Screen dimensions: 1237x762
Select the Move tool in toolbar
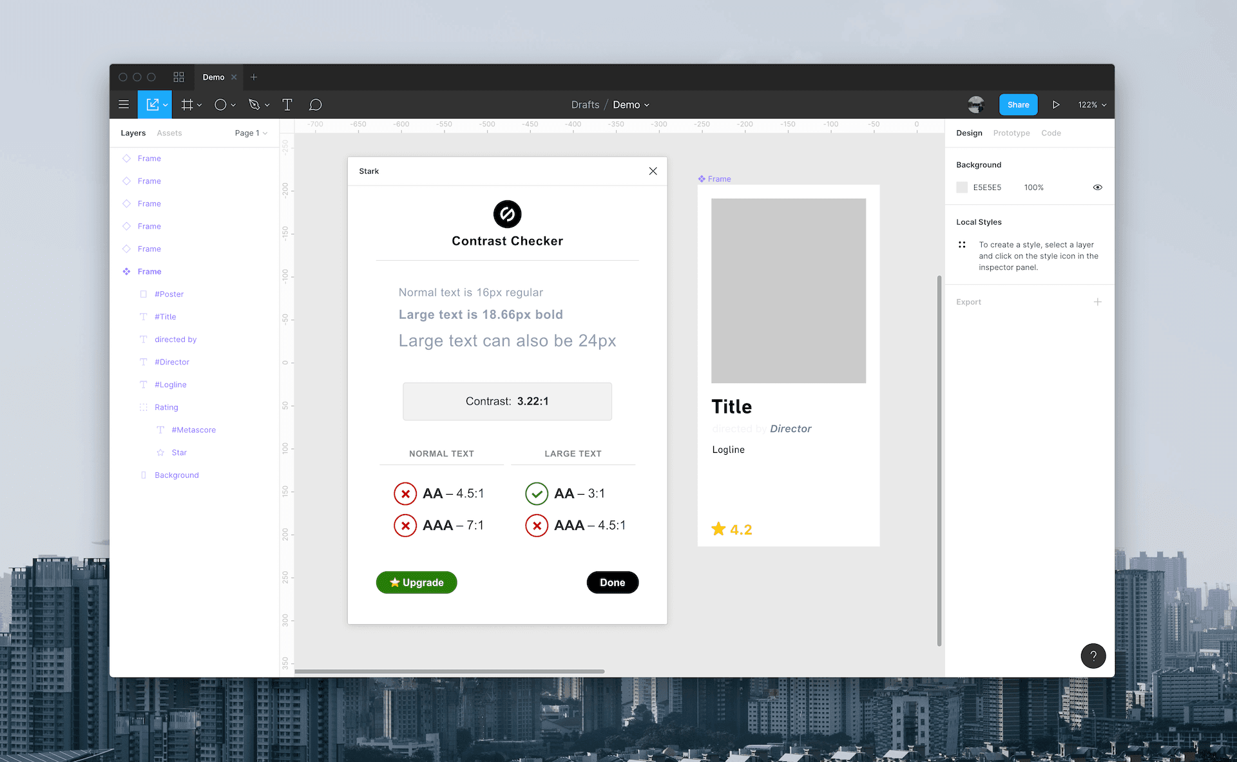152,104
